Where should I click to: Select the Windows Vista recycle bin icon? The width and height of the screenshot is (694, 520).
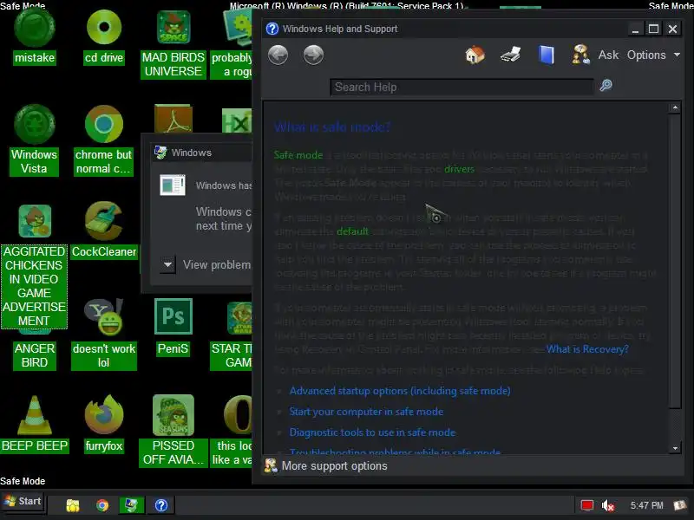pyautogui.click(x=34, y=140)
